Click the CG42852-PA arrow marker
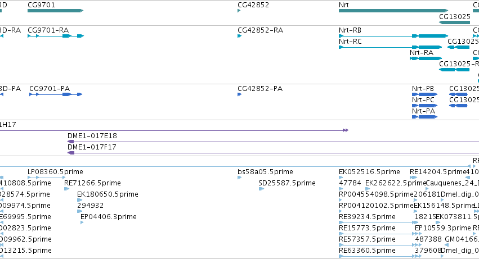 click(240, 94)
